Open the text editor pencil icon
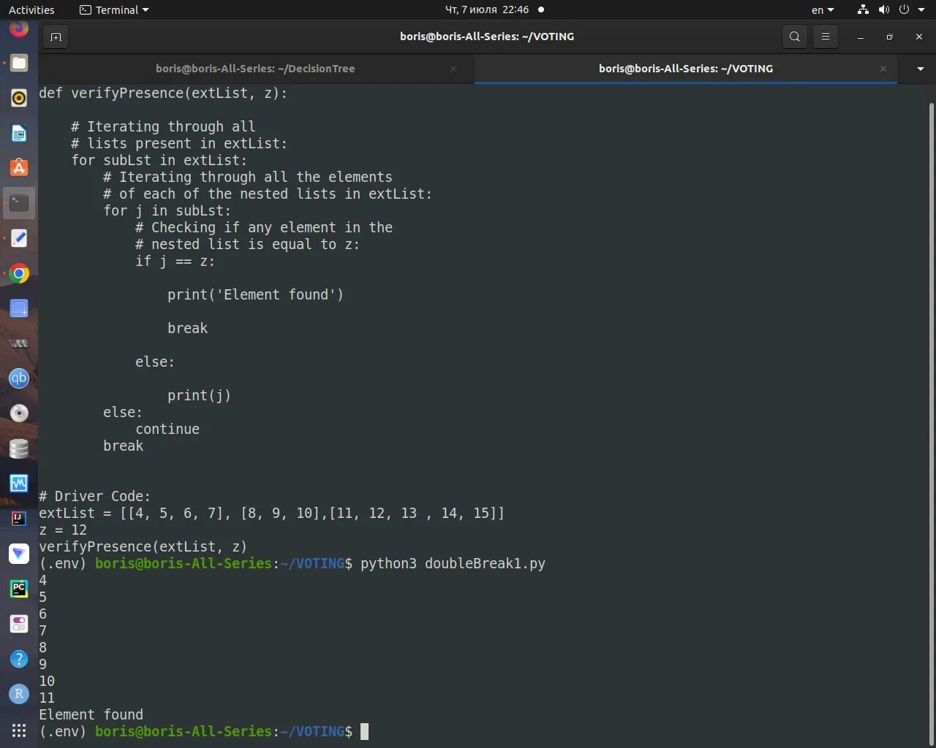The image size is (936, 748). (x=19, y=238)
